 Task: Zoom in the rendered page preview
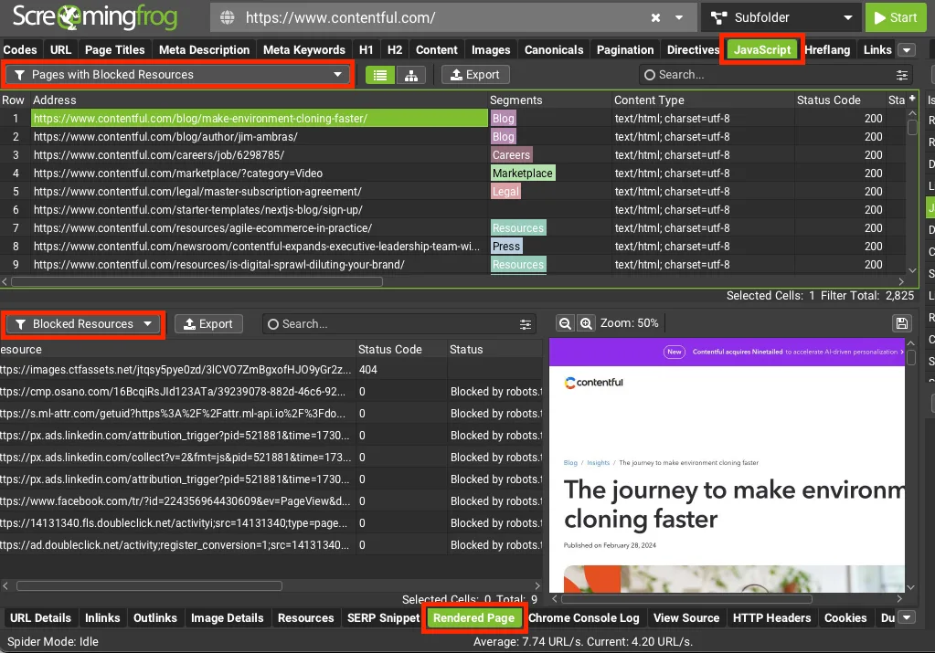coord(586,323)
